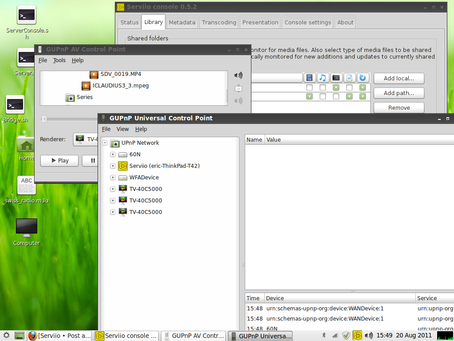454x341 pixels.
Task: Click the video column header icon
Action: pyautogui.click(x=309, y=78)
